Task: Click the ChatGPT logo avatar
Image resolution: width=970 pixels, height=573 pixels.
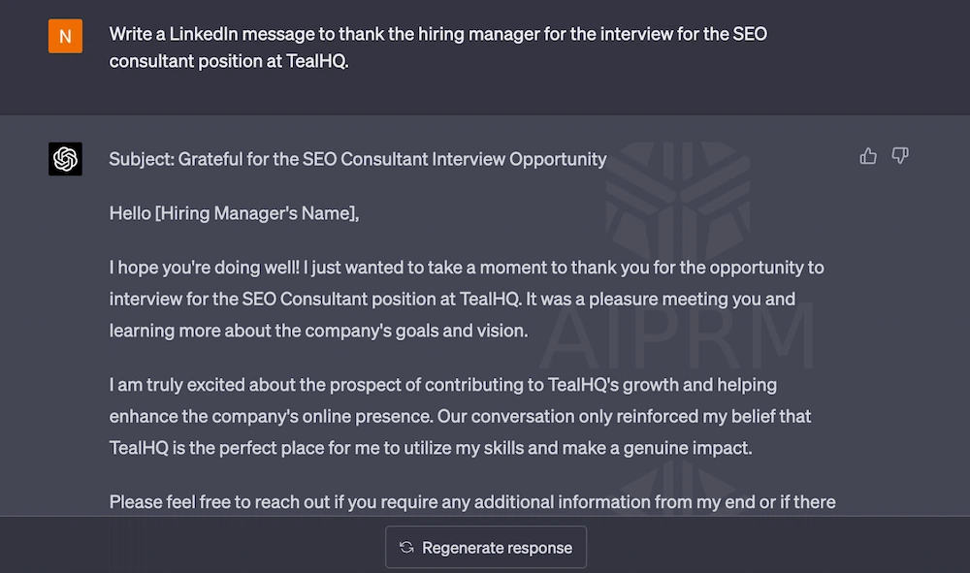Action: coord(66,159)
